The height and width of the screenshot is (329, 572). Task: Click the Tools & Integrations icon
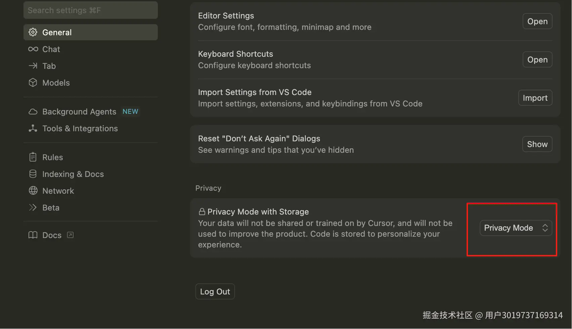33,128
